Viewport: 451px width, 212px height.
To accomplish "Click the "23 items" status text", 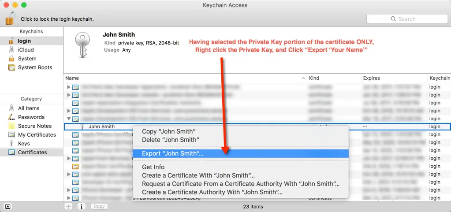I will 252,207.
